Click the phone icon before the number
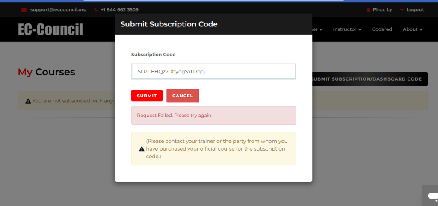The height and width of the screenshot is (206, 438). [x=96, y=10]
